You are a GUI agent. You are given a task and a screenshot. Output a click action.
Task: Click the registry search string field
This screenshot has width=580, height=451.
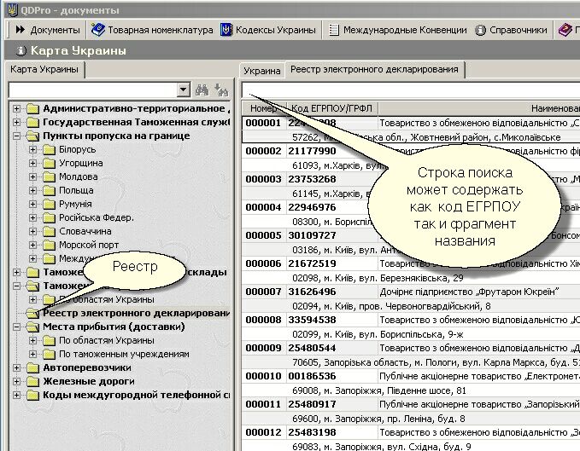click(x=411, y=90)
